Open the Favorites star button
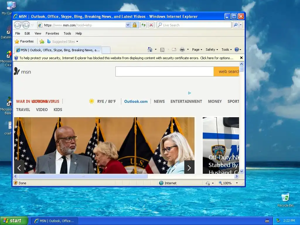 pyautogui.click(x=24, y=41)
